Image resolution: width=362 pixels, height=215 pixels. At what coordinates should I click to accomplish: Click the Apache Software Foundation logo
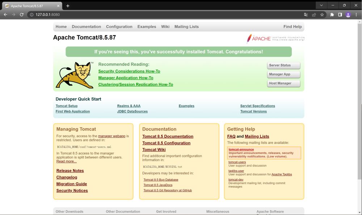(x=275, y=39)
